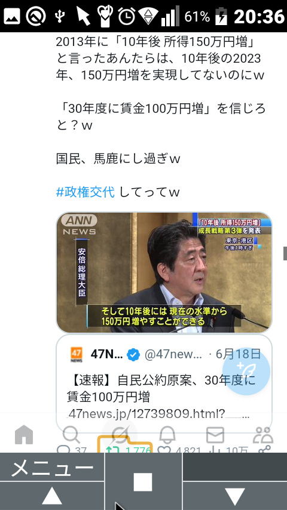Open Notifications bell icon
This screenshot has height=510, width=287.
167,435
